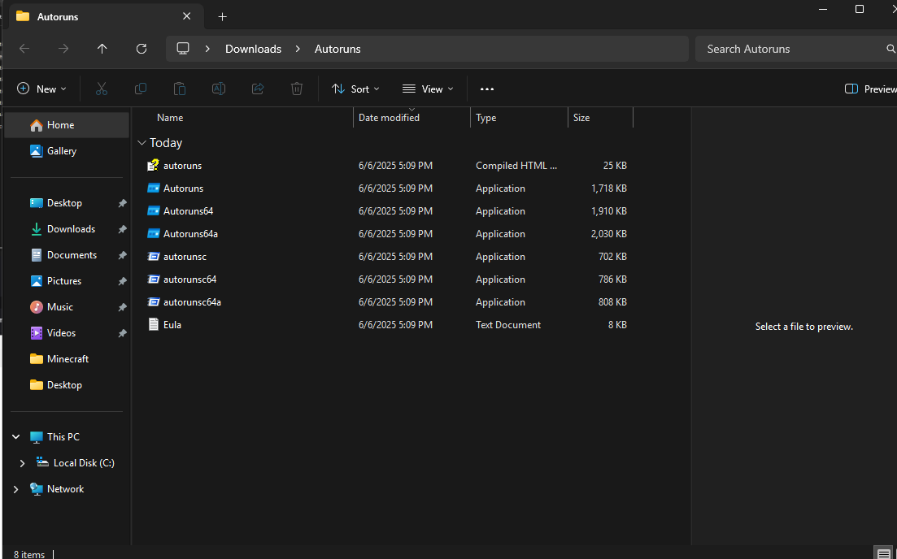Go back with the left arrow

[x=24, y=49]
